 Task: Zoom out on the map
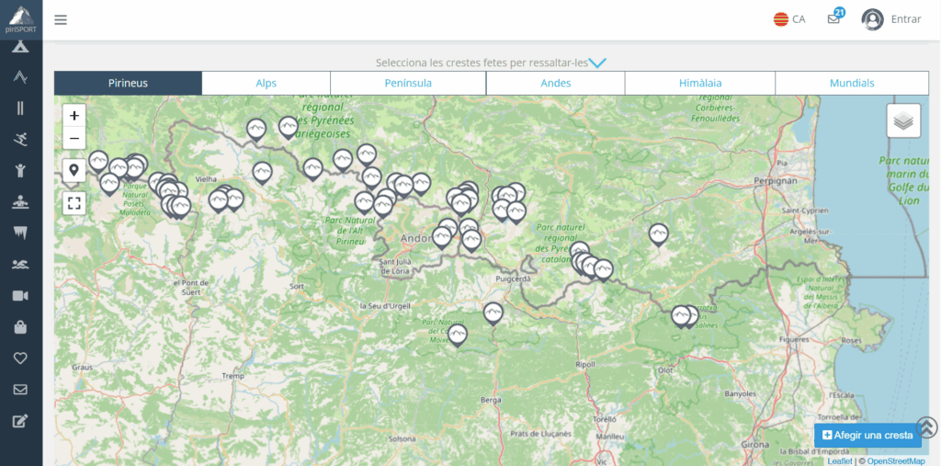74,139
